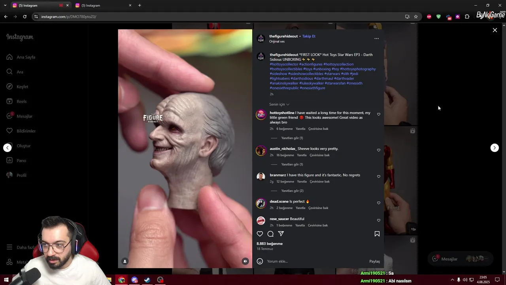The image size is (506, 285).
Task: Open #hottoyscollector hashtag link
Action: 284,64
